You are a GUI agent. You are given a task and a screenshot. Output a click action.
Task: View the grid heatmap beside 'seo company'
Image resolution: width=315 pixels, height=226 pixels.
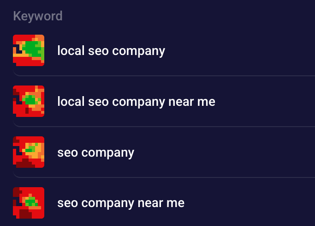[29, 152]
